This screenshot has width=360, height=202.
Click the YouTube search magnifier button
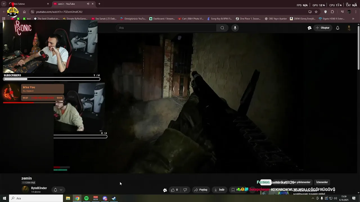pyautogui.click(x=222, y=28)
